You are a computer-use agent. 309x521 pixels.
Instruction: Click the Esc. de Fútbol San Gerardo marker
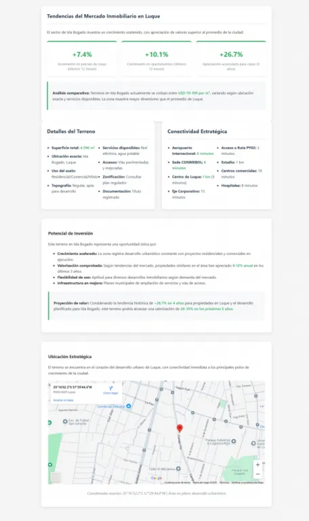(65, 421)
